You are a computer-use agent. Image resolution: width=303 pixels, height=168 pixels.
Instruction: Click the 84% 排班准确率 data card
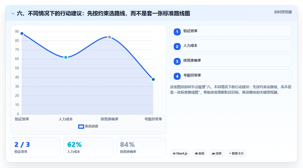[x=141, y=147]
